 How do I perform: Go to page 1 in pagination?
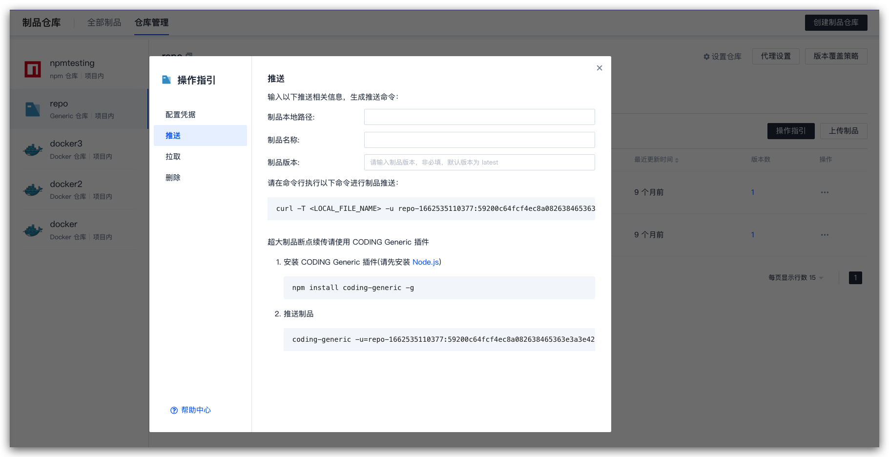tap(855, 278)
